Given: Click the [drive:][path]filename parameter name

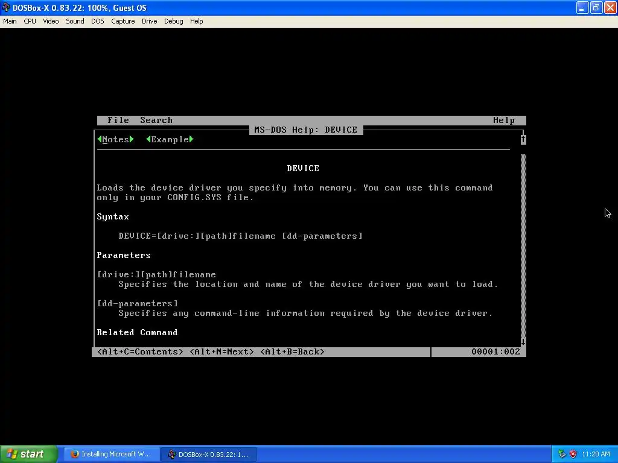Looking at the screenshot, I should pos(156,274).
